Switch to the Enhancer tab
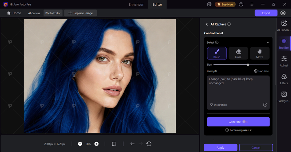Viewport: 291px width, 152px height. (136, 4)
